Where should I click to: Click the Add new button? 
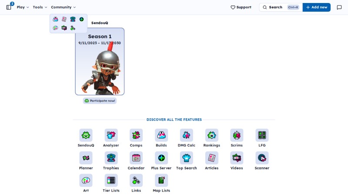pos(317,7)
